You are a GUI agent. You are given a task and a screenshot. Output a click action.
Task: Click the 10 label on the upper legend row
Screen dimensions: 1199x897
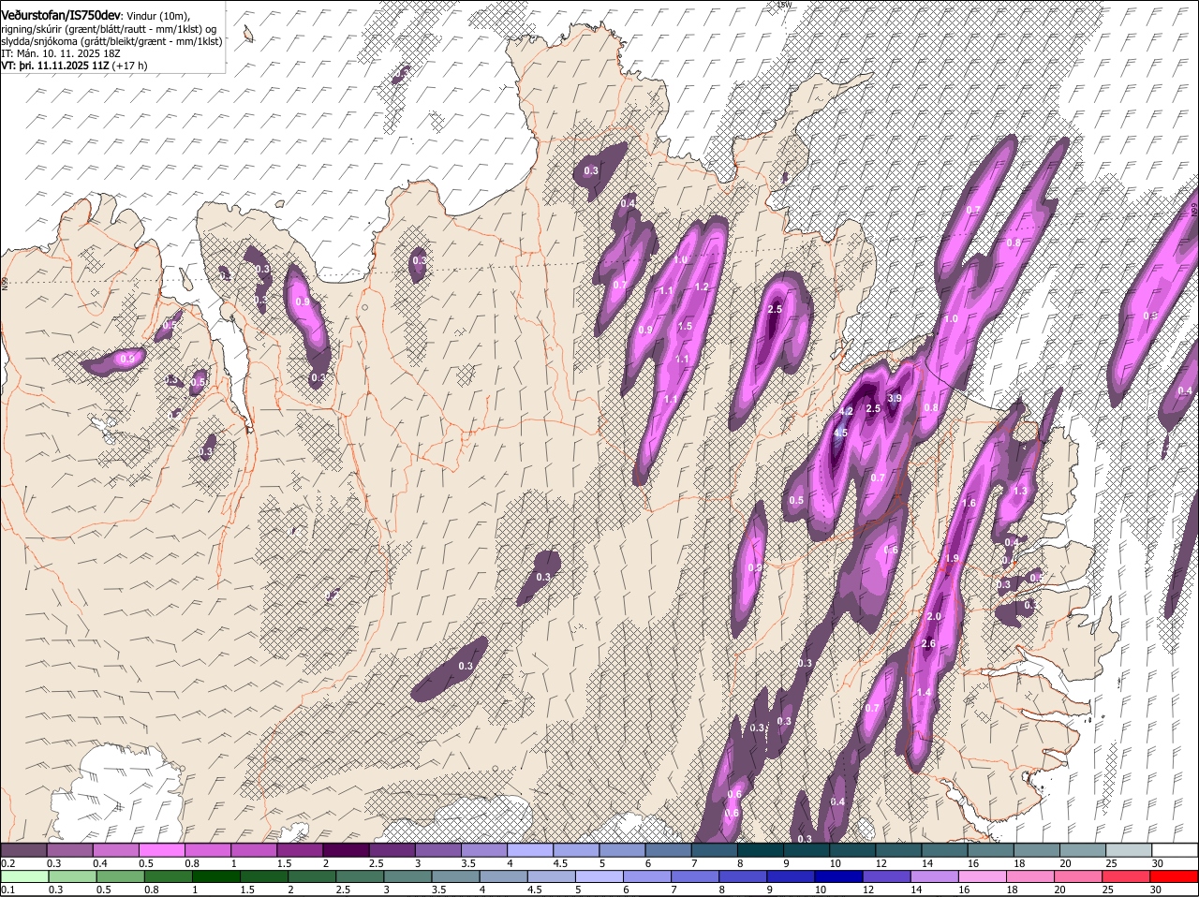click(x=834, y=863)
